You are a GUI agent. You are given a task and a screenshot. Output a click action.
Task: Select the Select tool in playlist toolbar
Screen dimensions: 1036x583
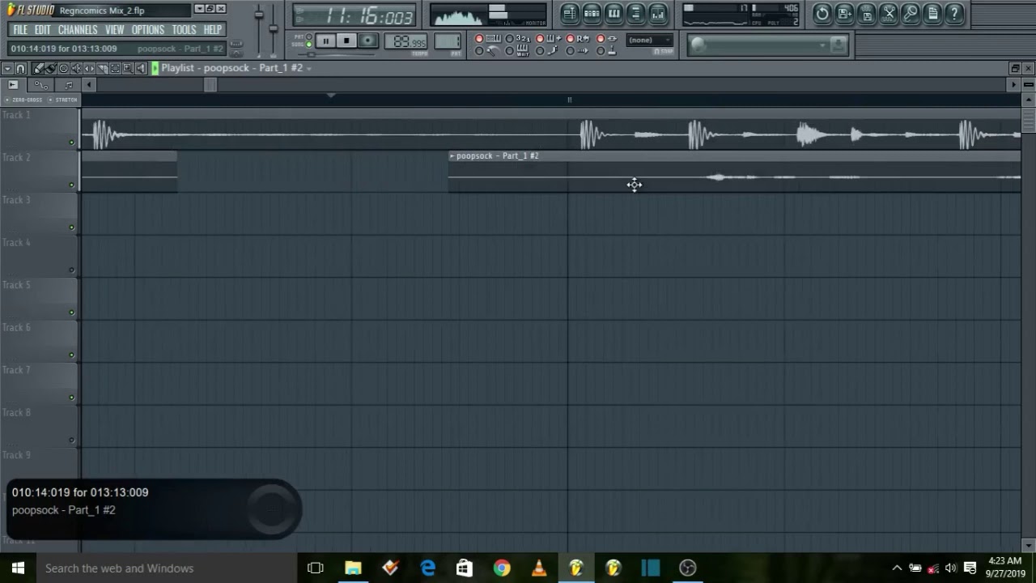point(115,68)
